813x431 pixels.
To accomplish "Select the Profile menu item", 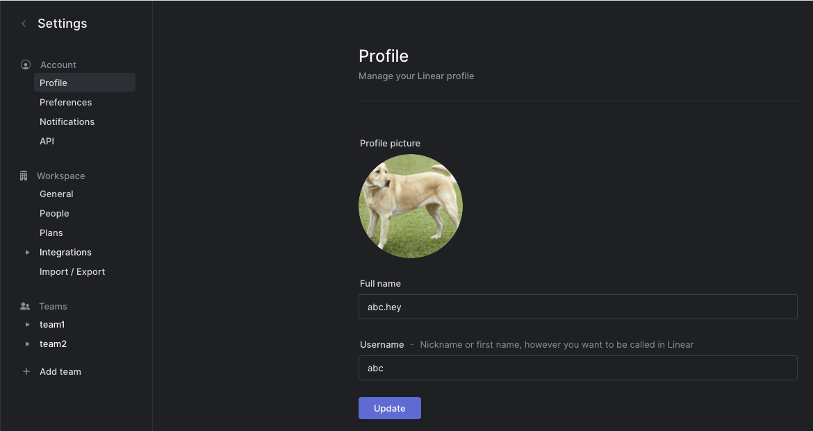I will (x=85, y=83).
